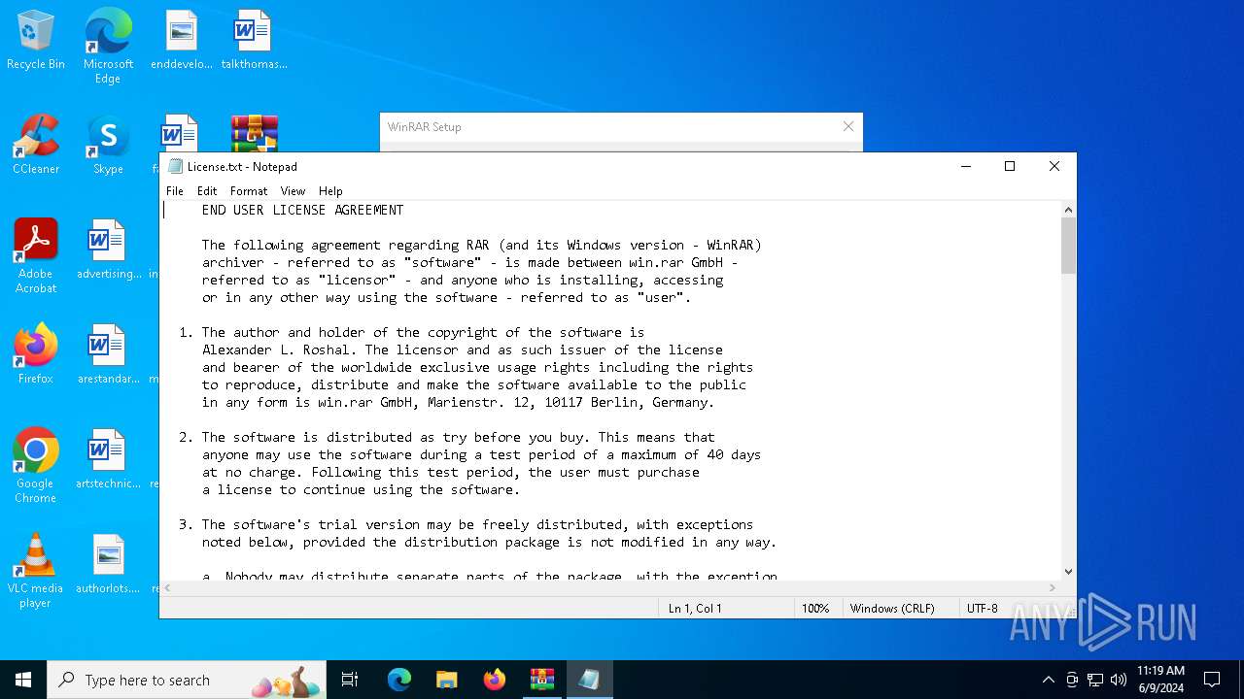The image size is (1244, 699).
Task: Click the text '10117 Berlin, Germany.'
Action: tap(630, 402)
